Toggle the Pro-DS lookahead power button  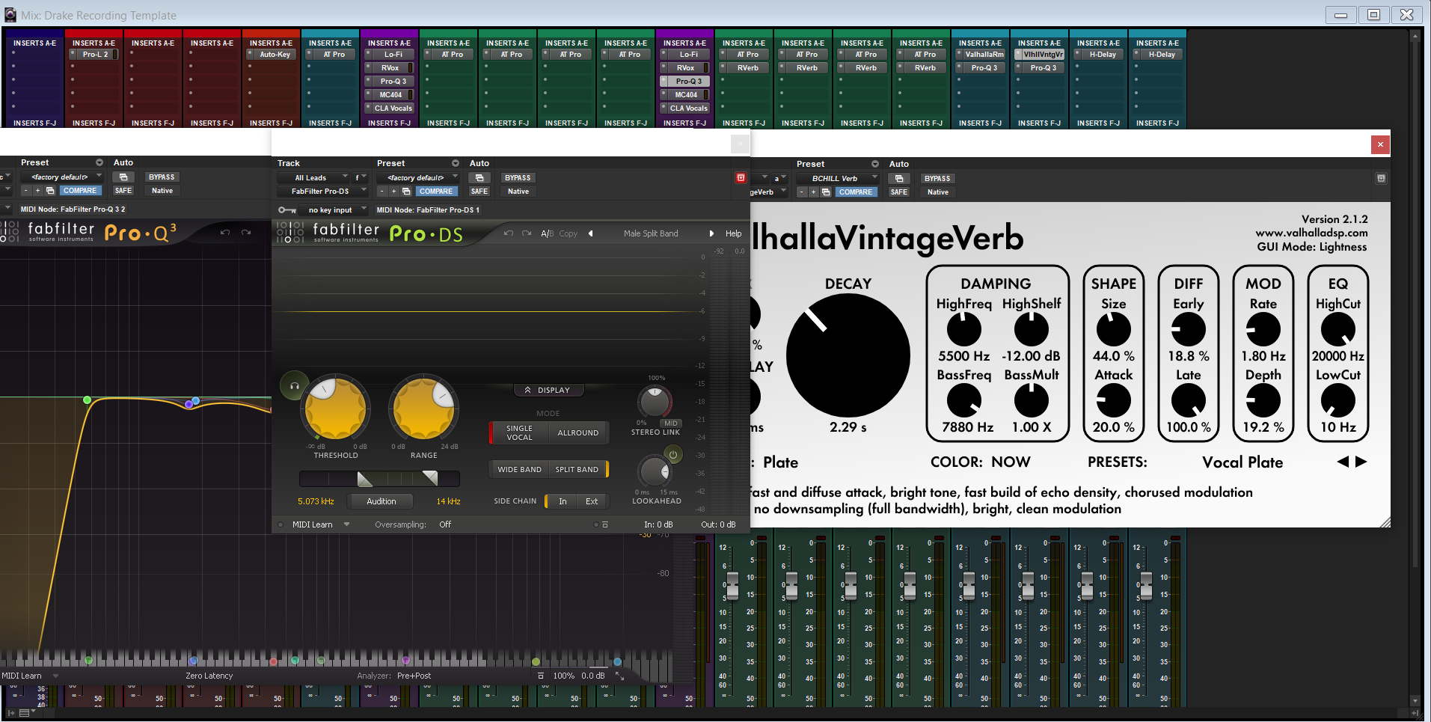[x=672, y=454]
